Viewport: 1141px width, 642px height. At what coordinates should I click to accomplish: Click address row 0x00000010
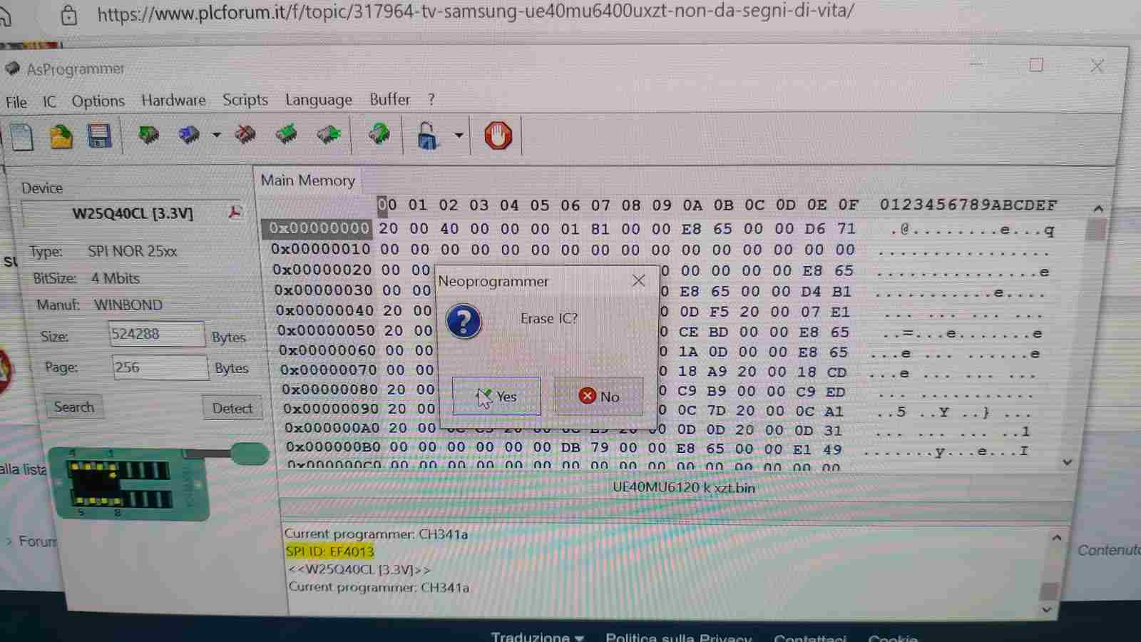coord(320,249)
